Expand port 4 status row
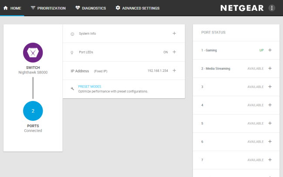The image size is (283, 177). tap(270, 105)
